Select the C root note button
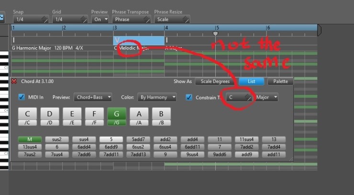 [27, 114]
